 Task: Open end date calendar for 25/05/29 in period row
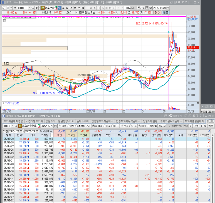tap(37, 131)
